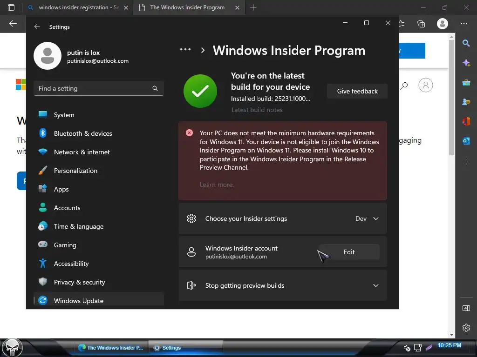Open Bluetooth & devices settings

[99, 133]
